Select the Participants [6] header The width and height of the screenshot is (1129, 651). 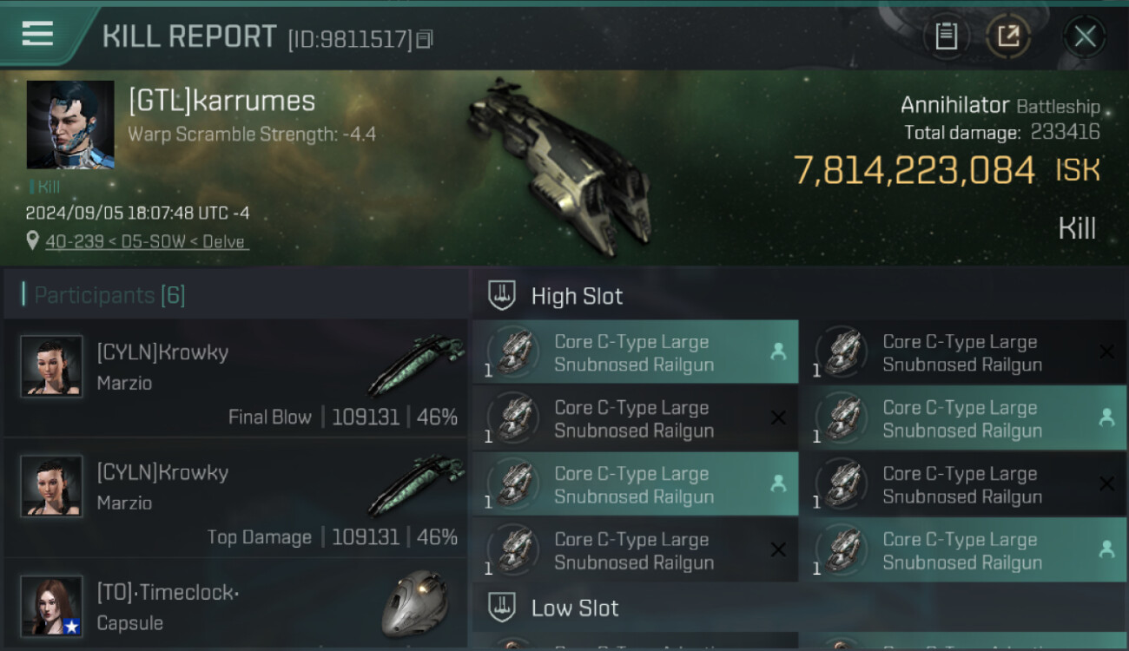tap(109, 295)
